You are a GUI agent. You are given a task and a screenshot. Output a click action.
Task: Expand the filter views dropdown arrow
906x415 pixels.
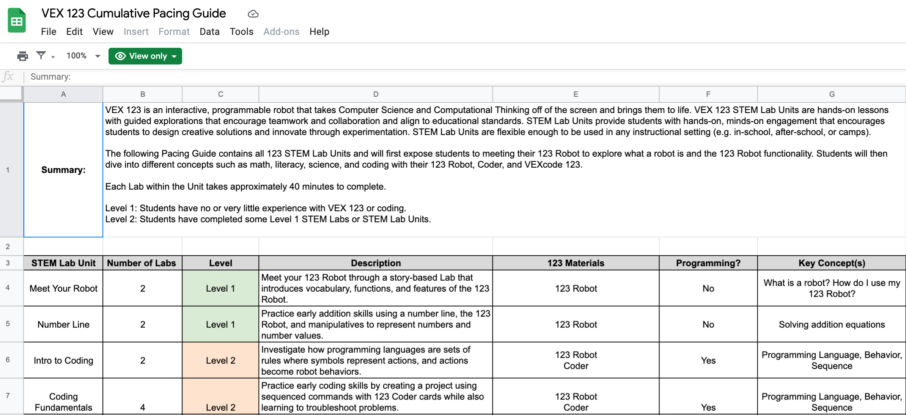pos(53,57)
